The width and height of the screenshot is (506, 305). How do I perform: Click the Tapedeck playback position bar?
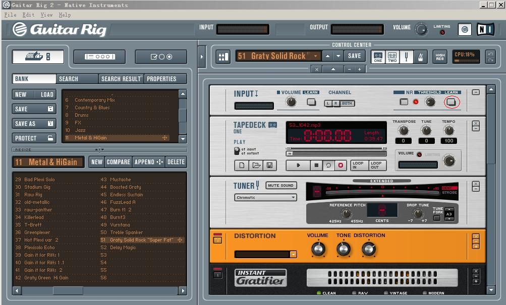pyautogui.click(x=336, y=154)
